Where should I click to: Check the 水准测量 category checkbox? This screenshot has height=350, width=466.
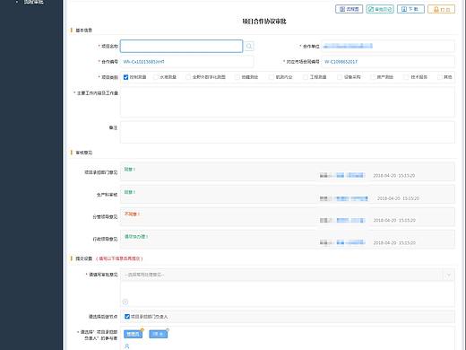(x=156, y=77)
